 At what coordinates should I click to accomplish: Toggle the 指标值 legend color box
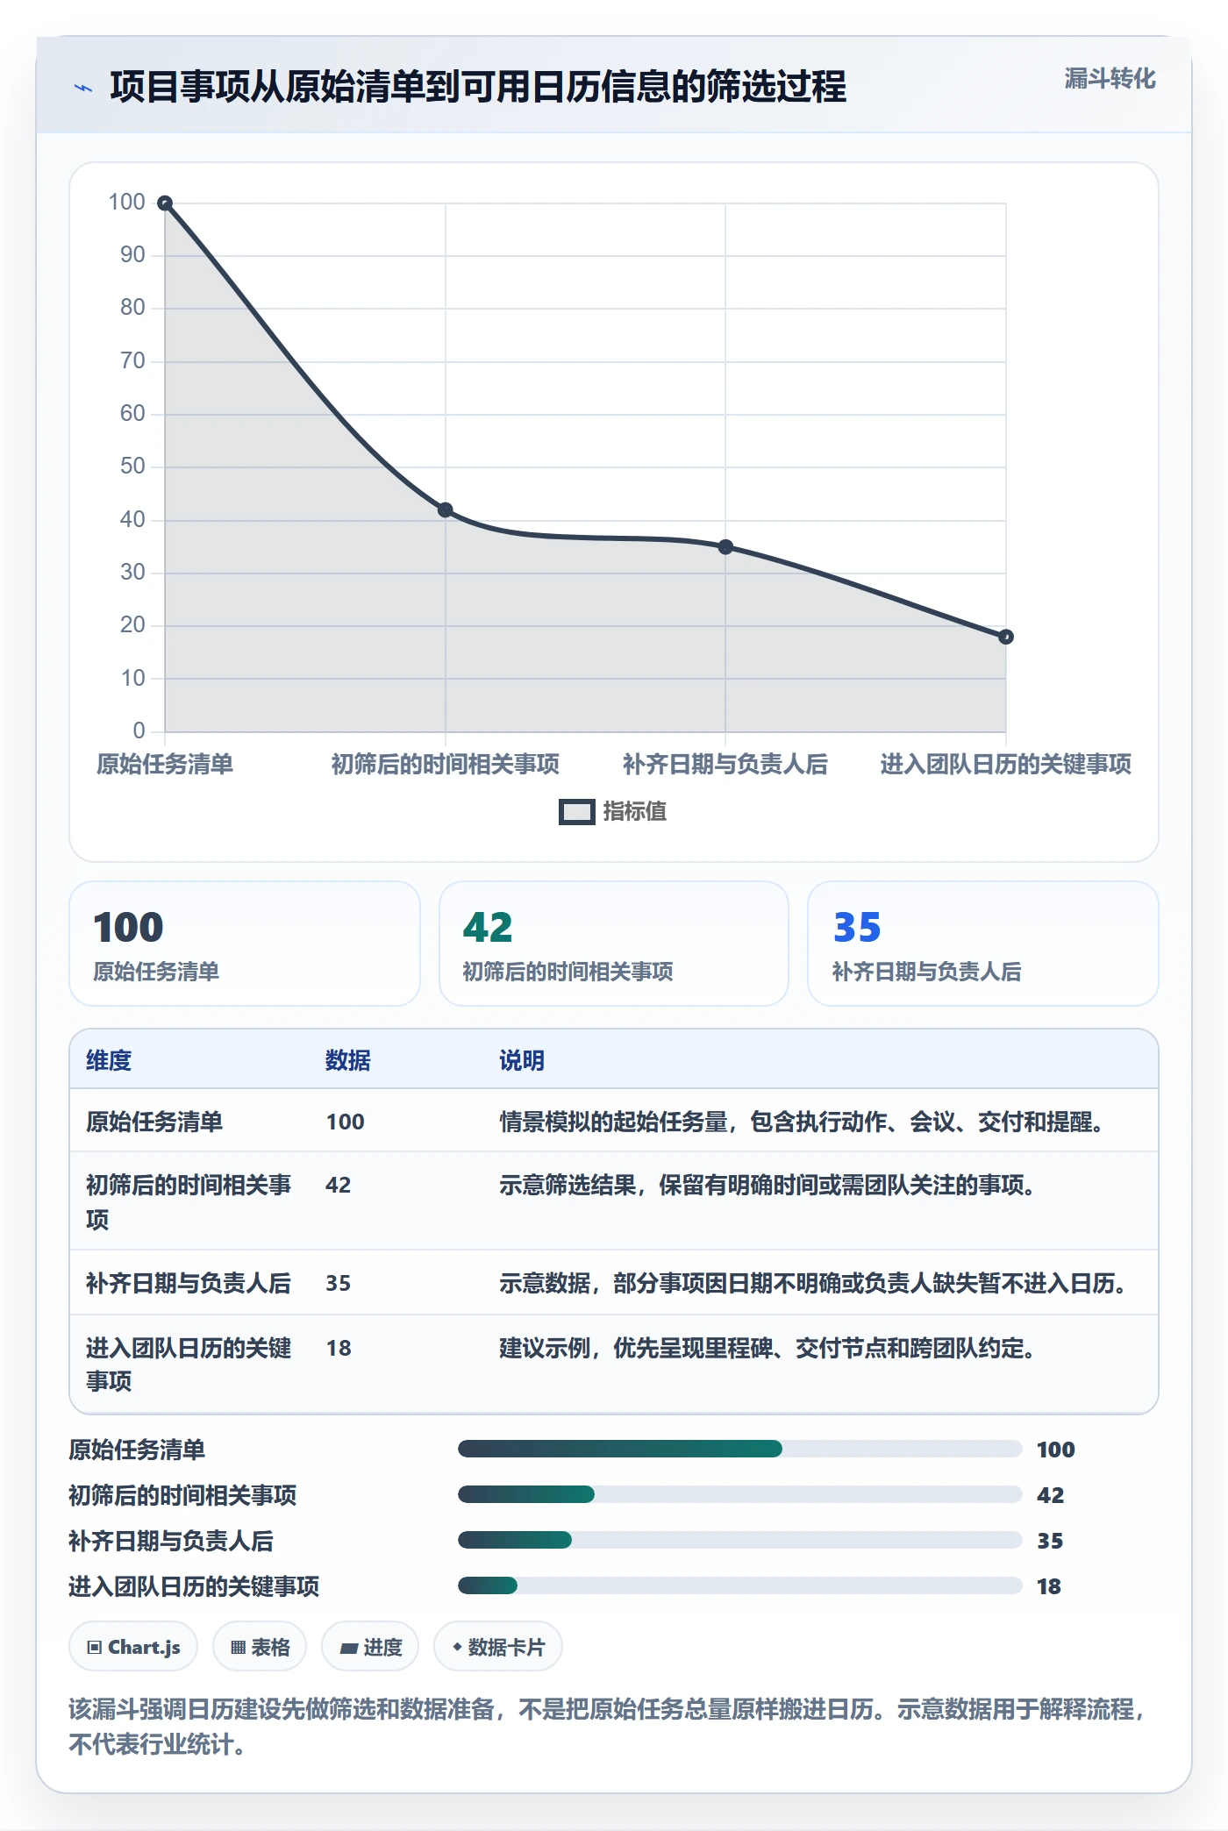point(577,812)
